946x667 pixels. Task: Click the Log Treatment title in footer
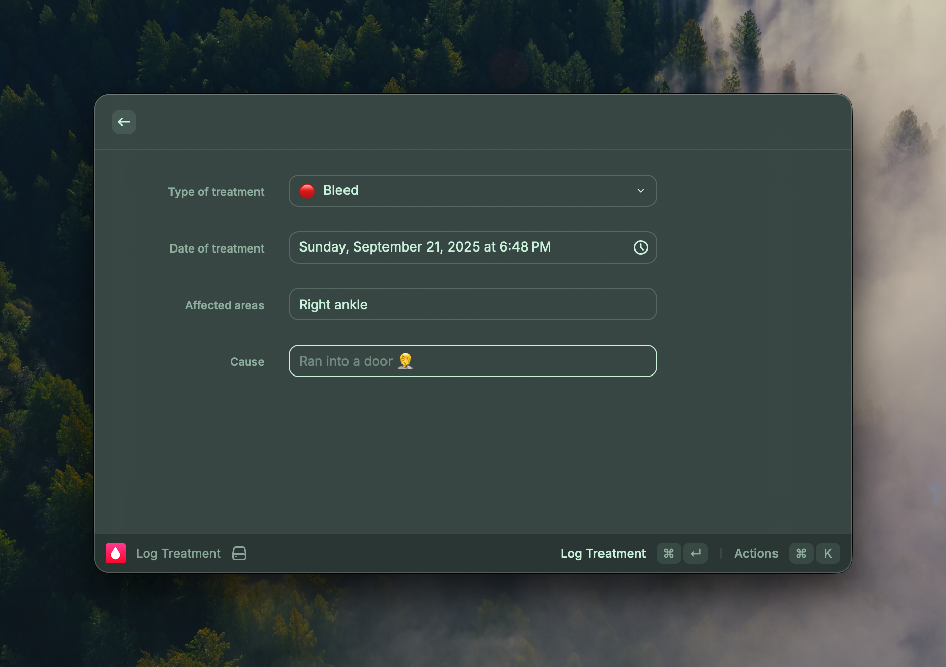(x=178, y=553)
